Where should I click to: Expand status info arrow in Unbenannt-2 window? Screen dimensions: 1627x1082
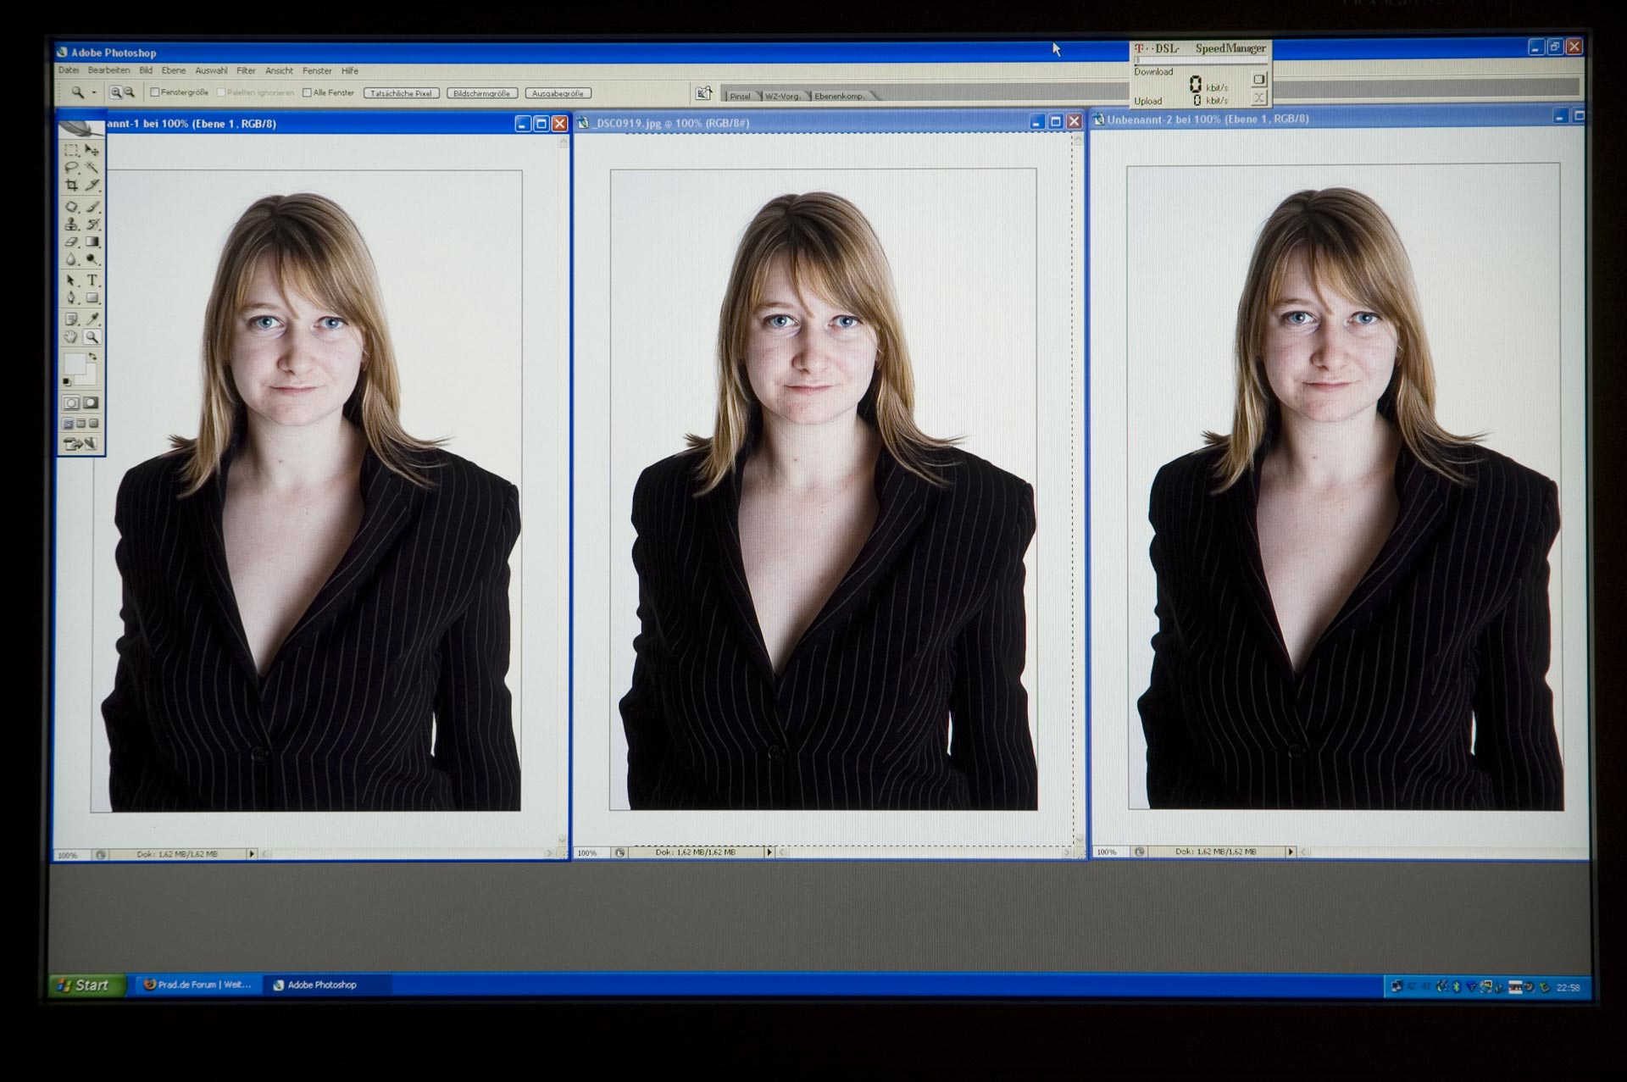tap(1291, 852)
